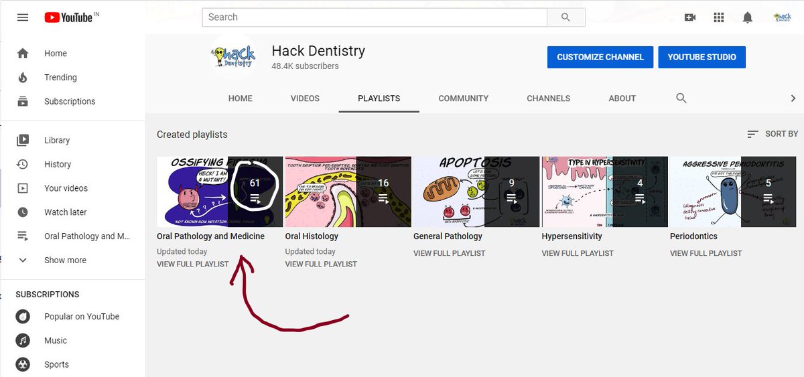Click the Hypersensitivity playlist title
Screen dimensions: 804x377
pyautogui.click(x=572, y=236)
